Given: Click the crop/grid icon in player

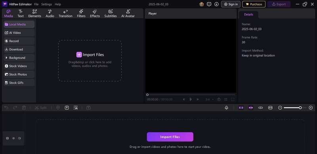Looking at the screenshot, I should tap(226, 99).
